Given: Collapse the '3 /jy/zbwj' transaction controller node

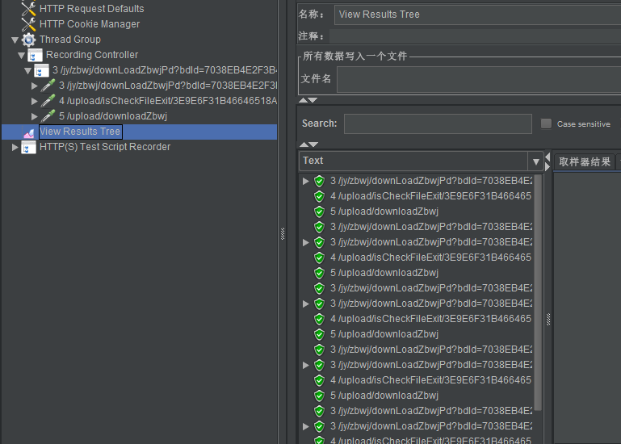Looking at the screenshot, I should pos(27,71).
